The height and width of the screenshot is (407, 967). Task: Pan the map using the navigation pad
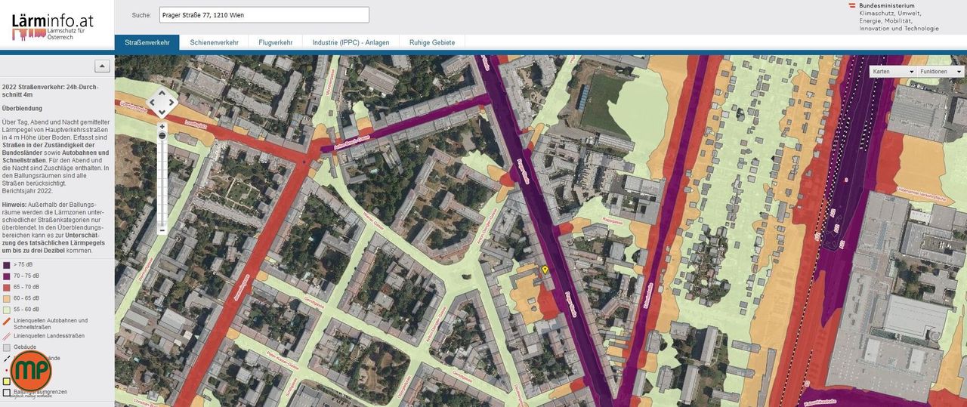(162, 102)
